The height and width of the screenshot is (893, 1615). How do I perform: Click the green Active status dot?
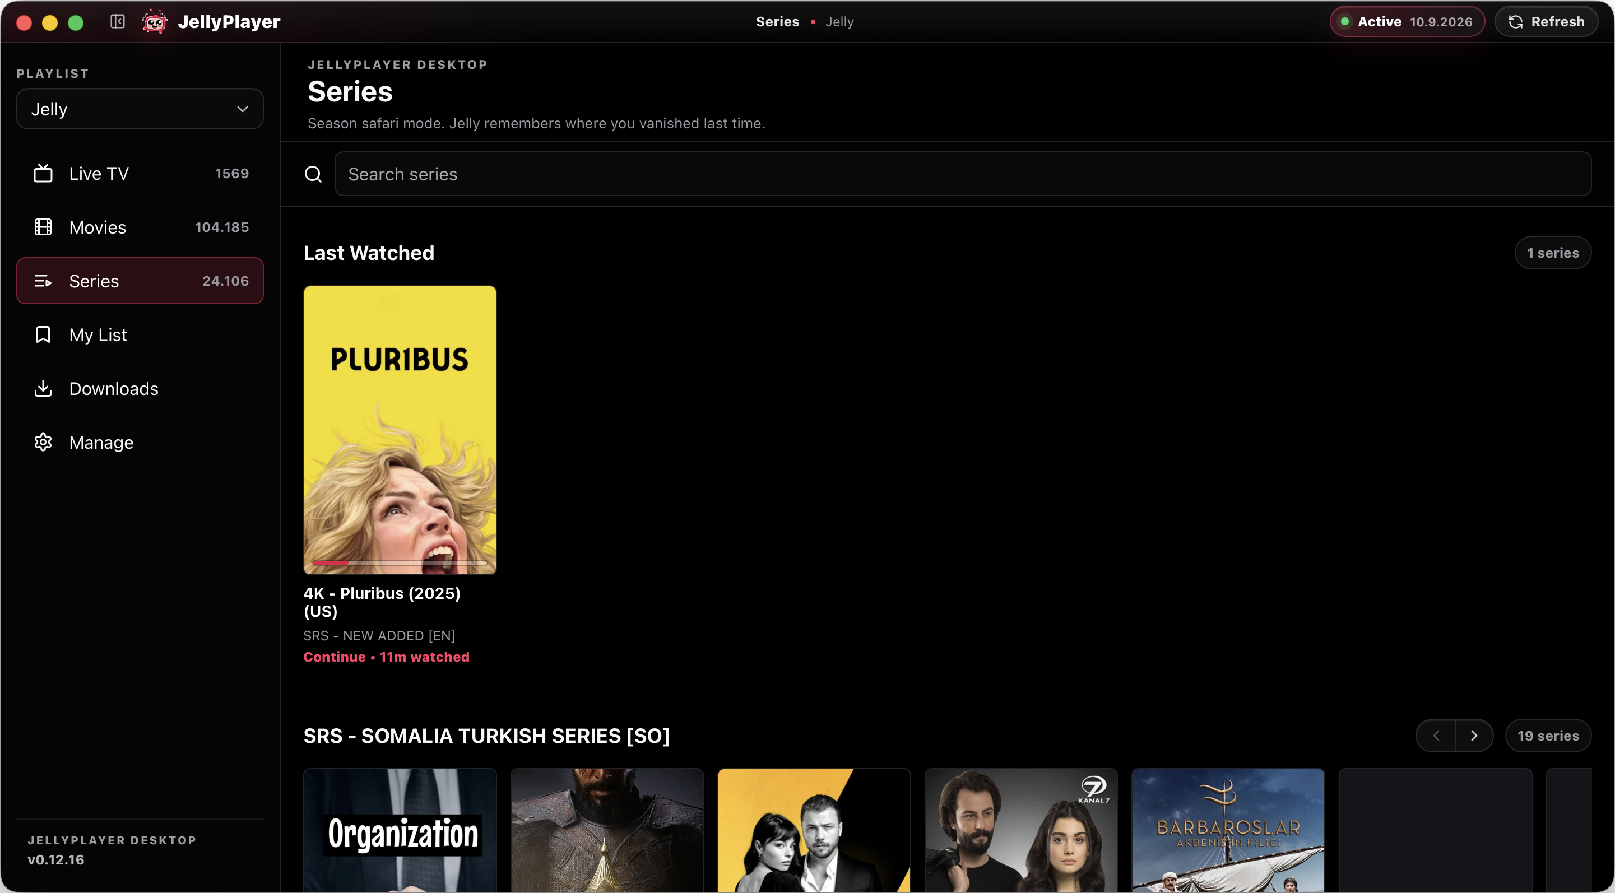(1345, 22)
